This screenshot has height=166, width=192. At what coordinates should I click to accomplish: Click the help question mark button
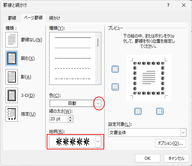tap(168, 5)
